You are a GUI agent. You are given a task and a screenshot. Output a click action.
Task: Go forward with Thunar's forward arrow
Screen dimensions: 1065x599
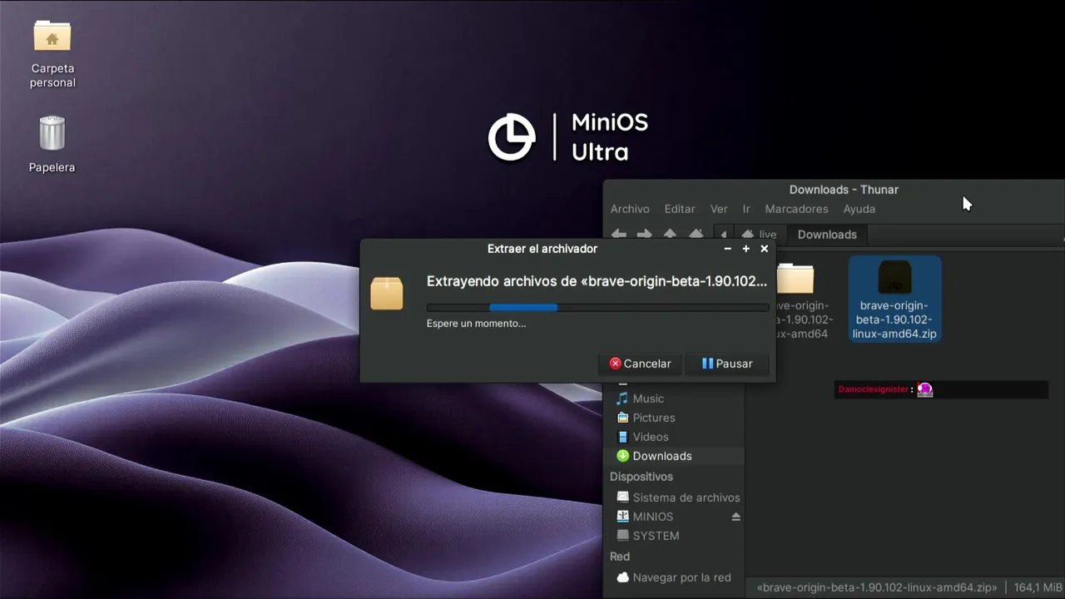pyautogui.click(x=645, y=235)
